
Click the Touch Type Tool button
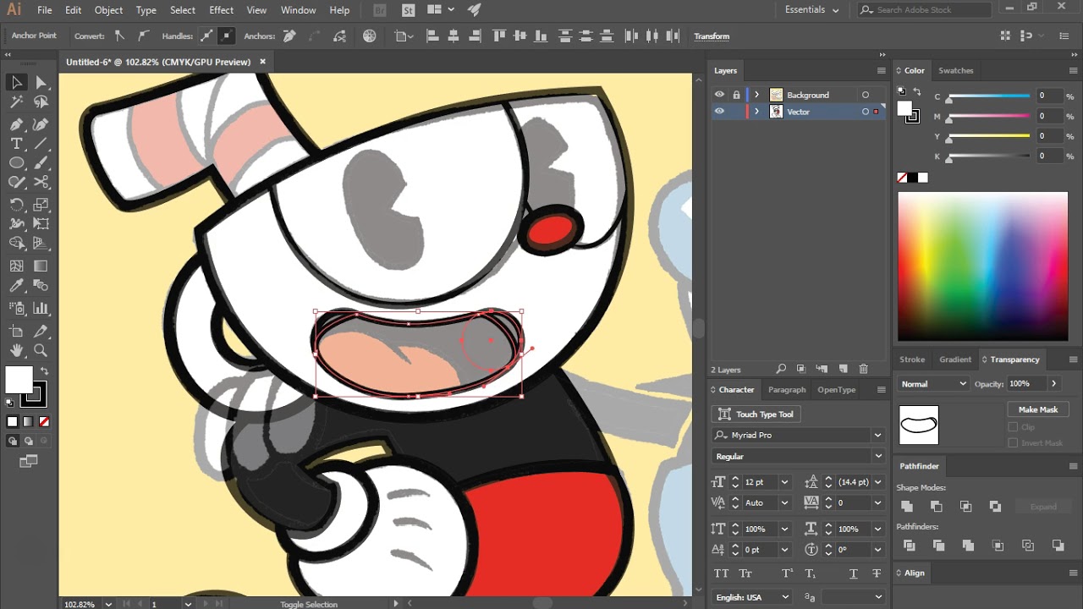point(756,414)
